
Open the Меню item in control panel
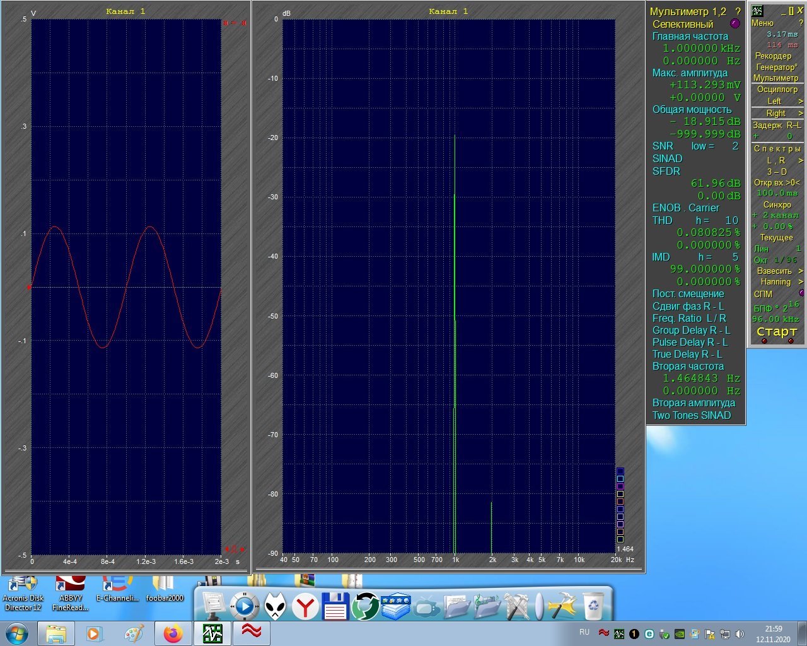click(x=762, y=23)
